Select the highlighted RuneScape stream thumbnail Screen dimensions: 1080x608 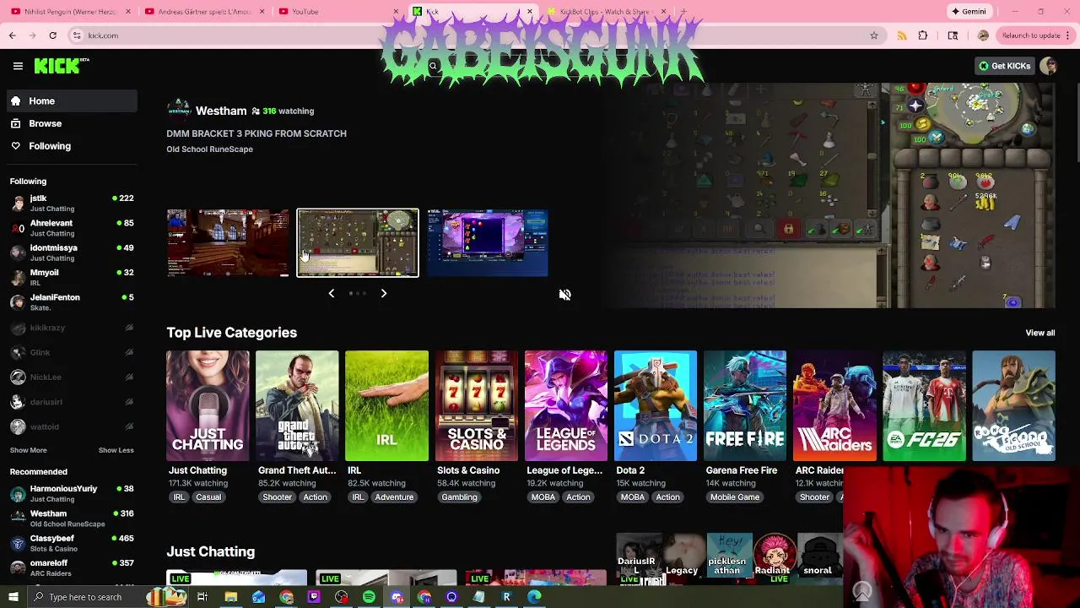click(x=358, y=243)
